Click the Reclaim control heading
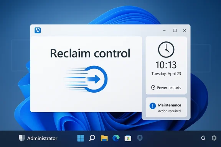Screen dimensions: 221x147 [90, 53]
